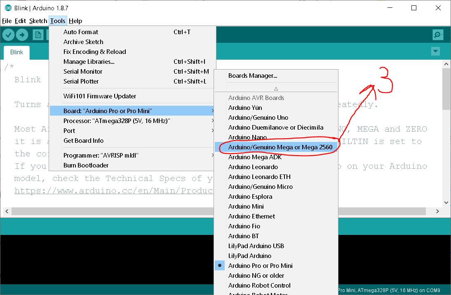Select Fix Encoding & Reload

pyautogui.click(x=132, y=52)
